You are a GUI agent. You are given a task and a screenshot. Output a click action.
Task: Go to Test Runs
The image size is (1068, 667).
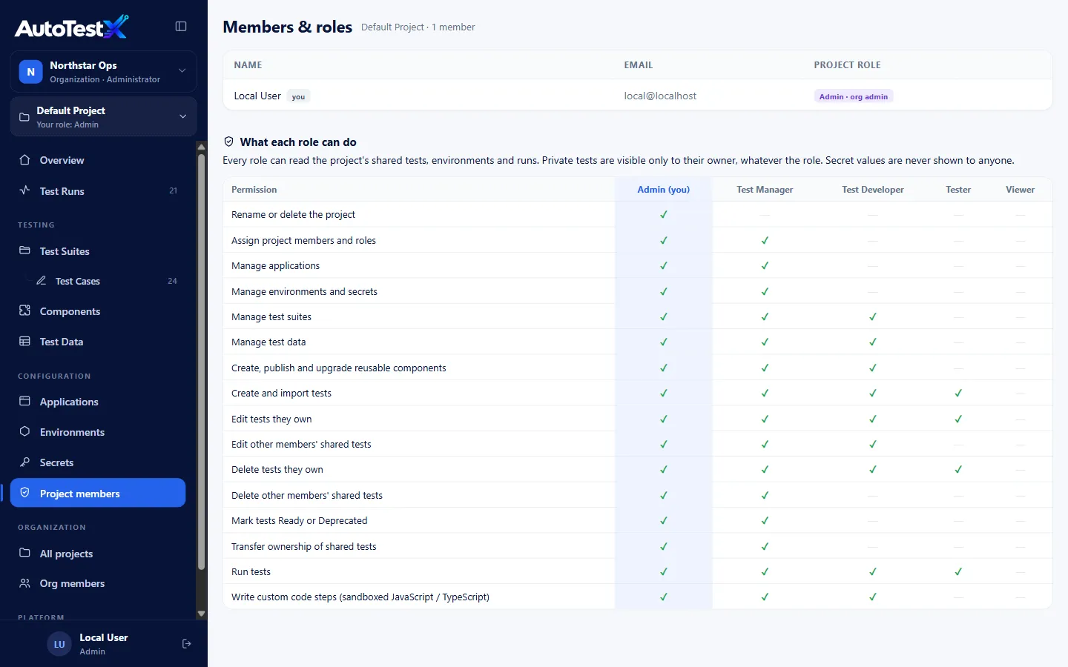pos(98,190)
